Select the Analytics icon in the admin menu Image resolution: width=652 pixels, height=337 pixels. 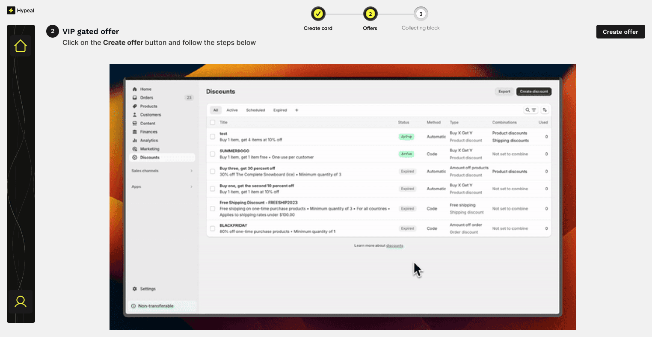134,140
